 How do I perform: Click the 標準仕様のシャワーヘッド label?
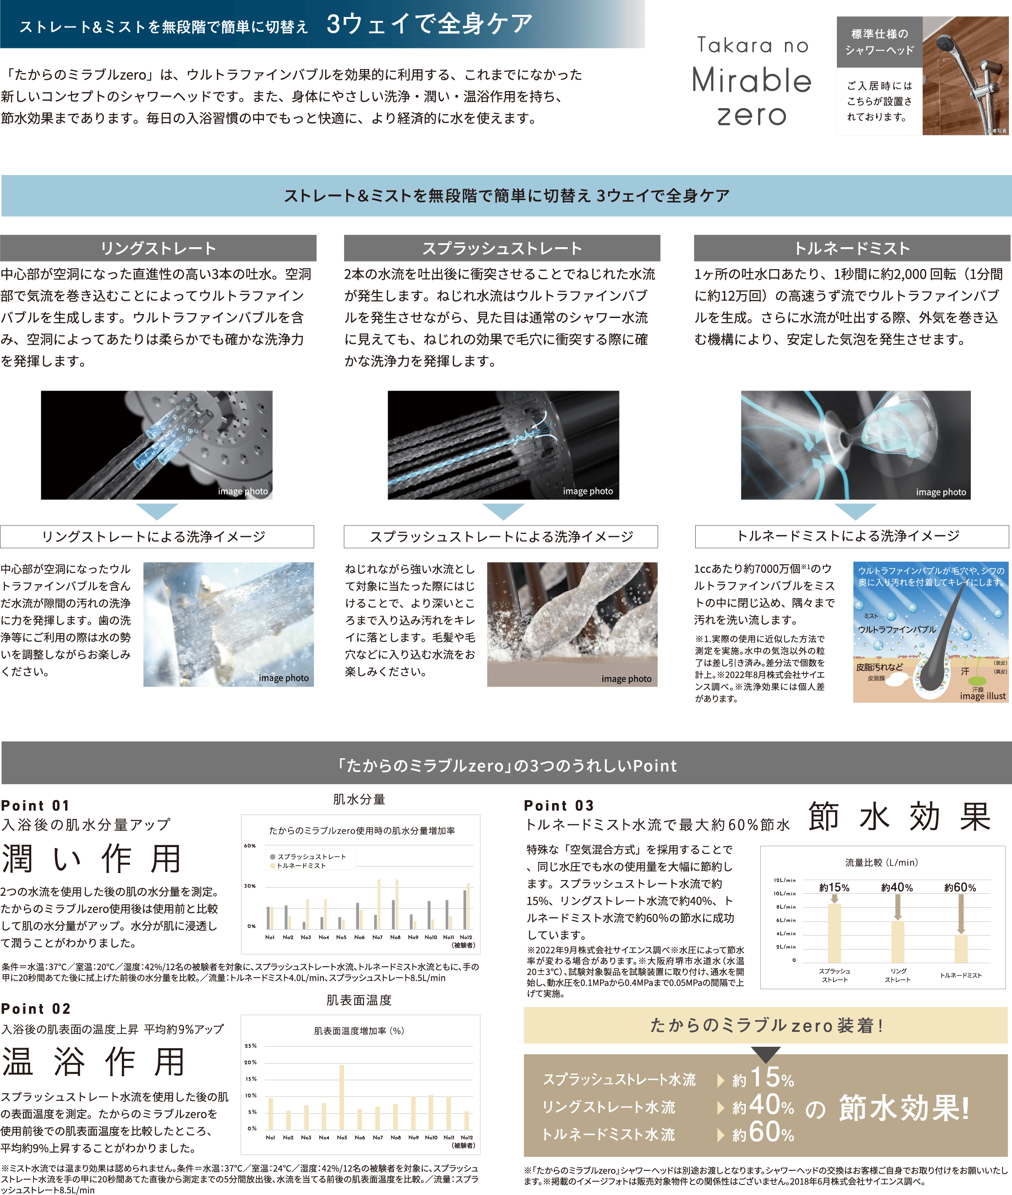[x=880, y=42]
